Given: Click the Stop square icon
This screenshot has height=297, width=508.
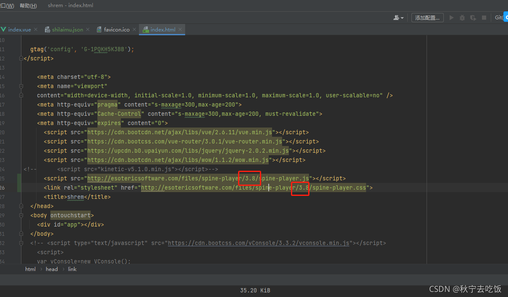Looking at the screenshot, I should [x=484, y=18].
